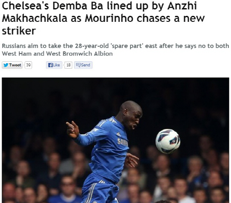Screen dimensions: 231x203
Task: Open the tweet count bubble showing 39
Action: [x=28, y=65]
